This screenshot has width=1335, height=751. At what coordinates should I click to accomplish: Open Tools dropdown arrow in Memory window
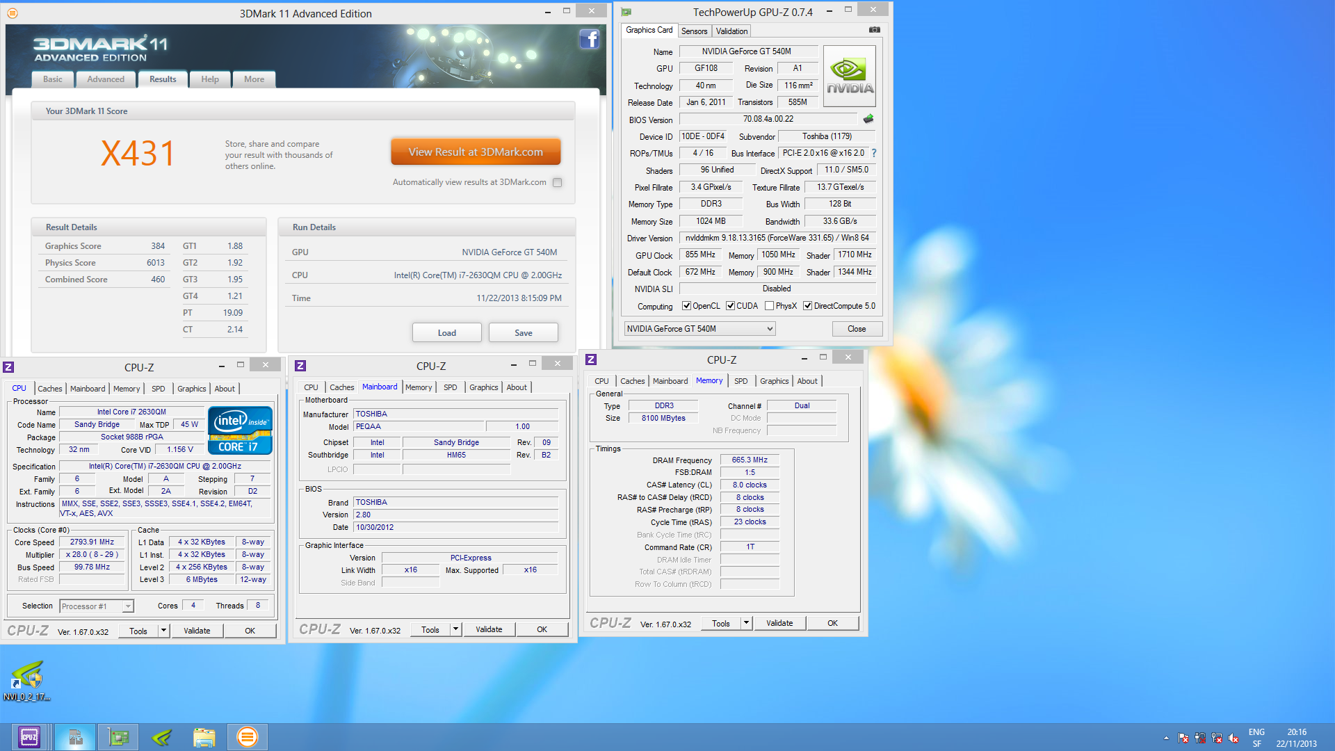(x=746, y=623)
